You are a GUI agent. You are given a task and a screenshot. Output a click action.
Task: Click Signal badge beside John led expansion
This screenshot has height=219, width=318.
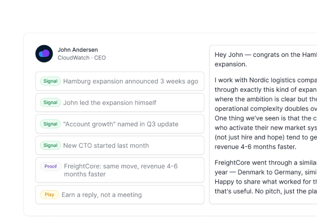coord(50,102)
